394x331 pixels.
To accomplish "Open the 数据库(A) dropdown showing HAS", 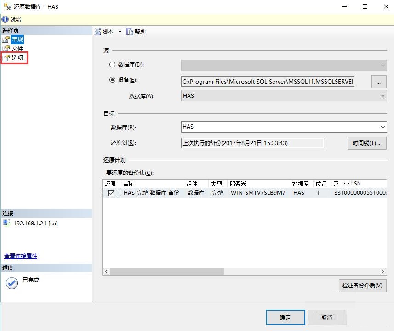I will (x=383, y=95).
